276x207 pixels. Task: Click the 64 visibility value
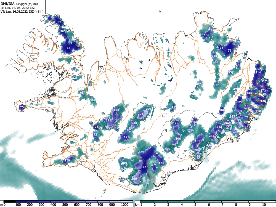pos(68,48)
